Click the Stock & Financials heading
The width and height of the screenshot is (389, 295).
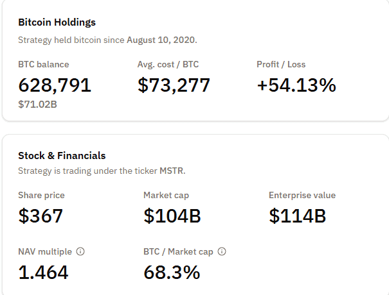[x=62, y=155]
